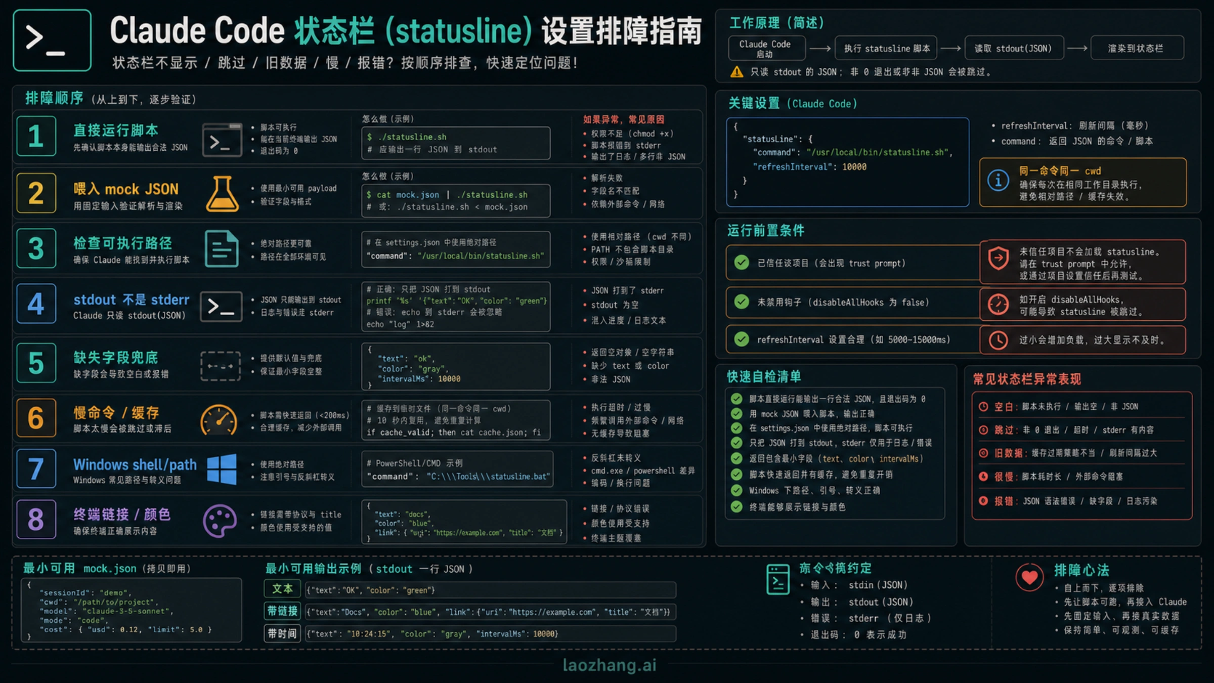Click the cat mock.json code box
The height and width of the screenshot is (683, 1214).
[456, 201]
